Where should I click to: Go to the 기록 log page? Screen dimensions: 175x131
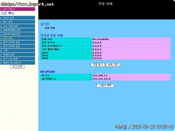coord(17,50)
